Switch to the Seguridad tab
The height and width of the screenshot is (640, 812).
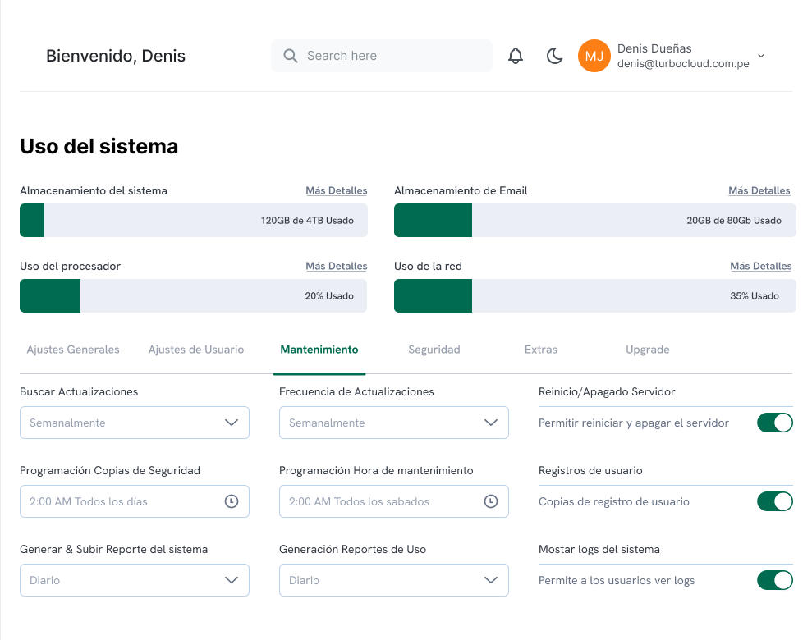click(434, 350)
